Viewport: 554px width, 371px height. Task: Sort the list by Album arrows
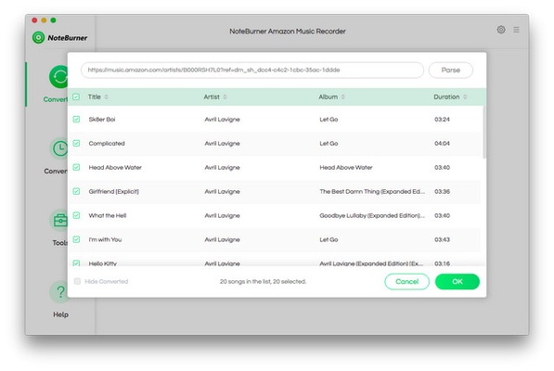342,96
